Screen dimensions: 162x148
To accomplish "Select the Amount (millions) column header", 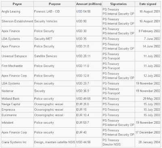I will tap(89, 4).
